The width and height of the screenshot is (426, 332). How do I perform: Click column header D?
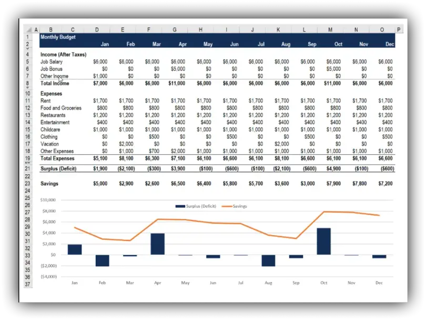tap(97, 29)
